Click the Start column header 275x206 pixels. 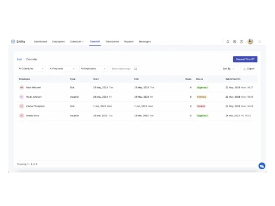[96, 79]
